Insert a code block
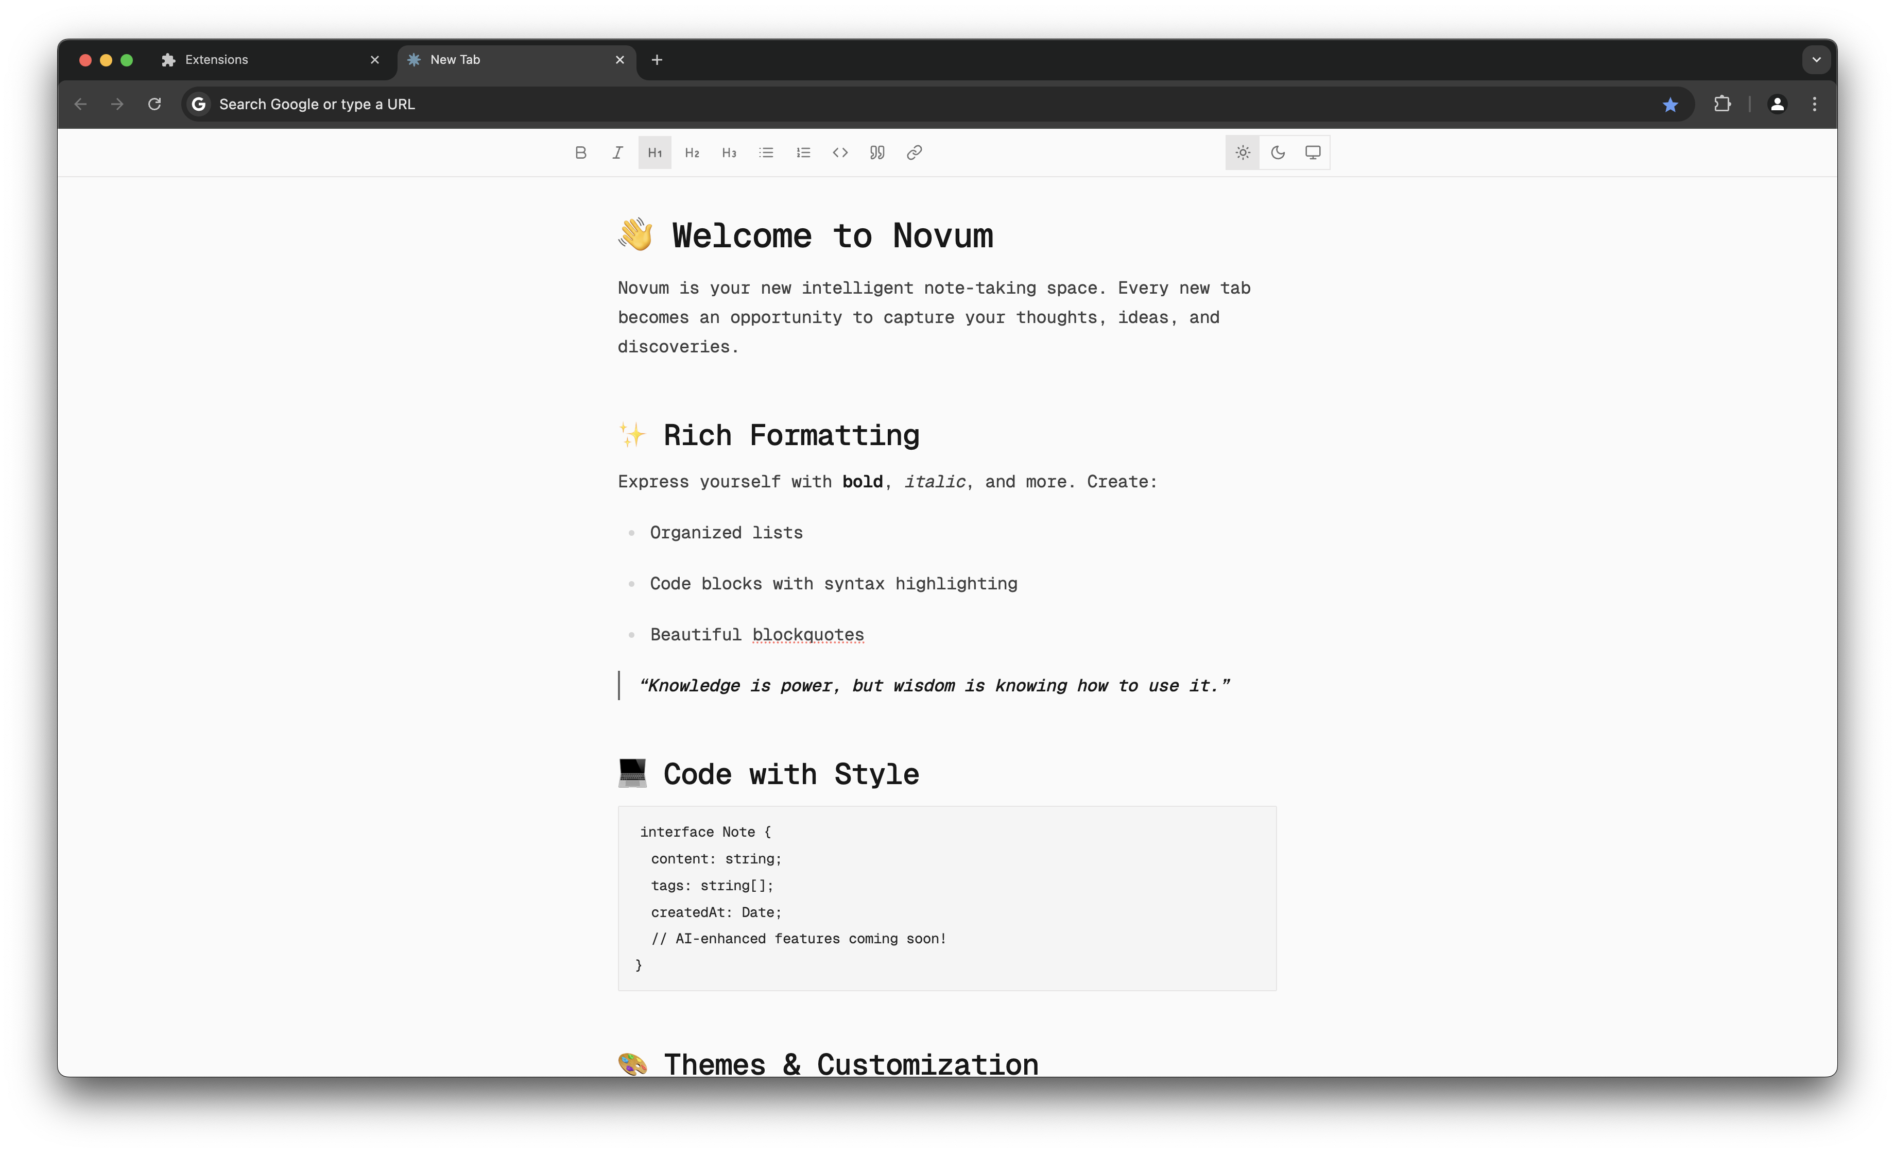 (840, 152)
